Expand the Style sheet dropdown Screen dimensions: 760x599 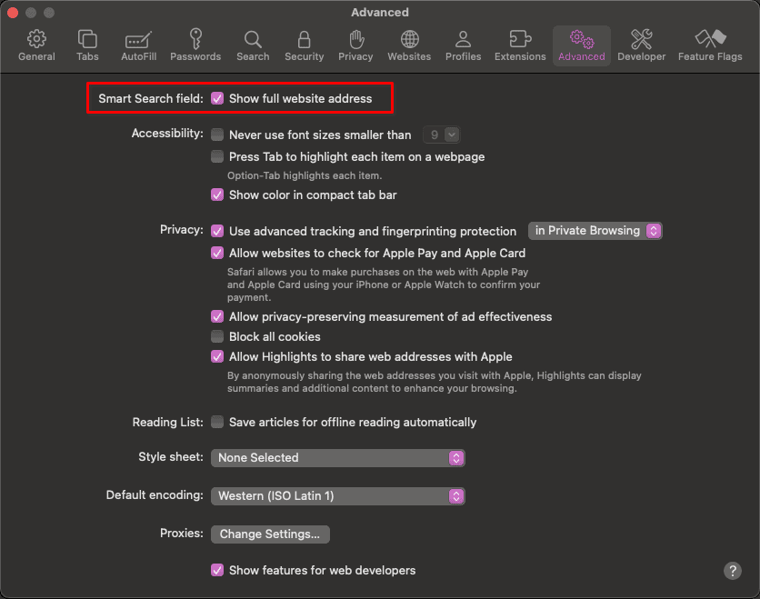pos(337,458)
